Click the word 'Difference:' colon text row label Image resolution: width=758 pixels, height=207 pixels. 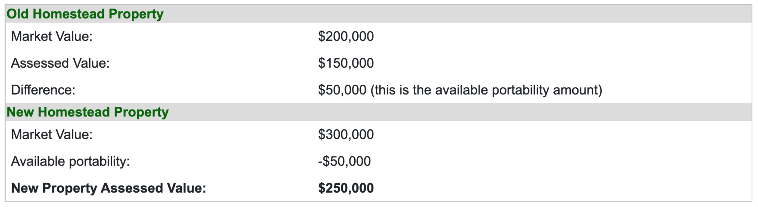tap(43, 90)
